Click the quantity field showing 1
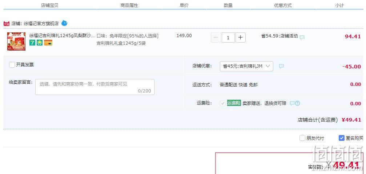This screenshot has height=174, width=366. [228, 37]
